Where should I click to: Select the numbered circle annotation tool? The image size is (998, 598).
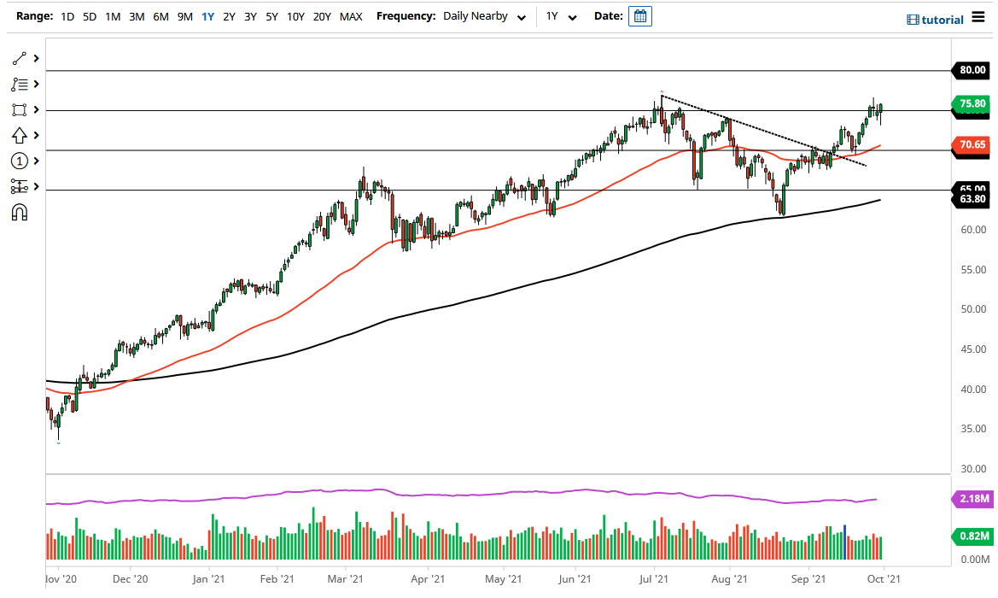(19, 161)
